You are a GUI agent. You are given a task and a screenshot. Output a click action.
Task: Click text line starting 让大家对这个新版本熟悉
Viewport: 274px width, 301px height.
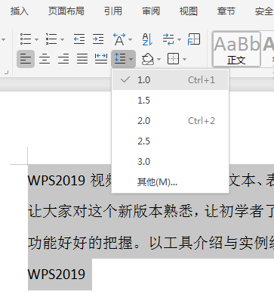pyautogui.click(x=151, y=212)
